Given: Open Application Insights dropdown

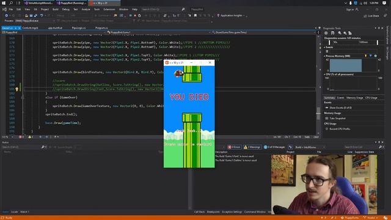Looking at the screenshot, I should click(231, 15).
